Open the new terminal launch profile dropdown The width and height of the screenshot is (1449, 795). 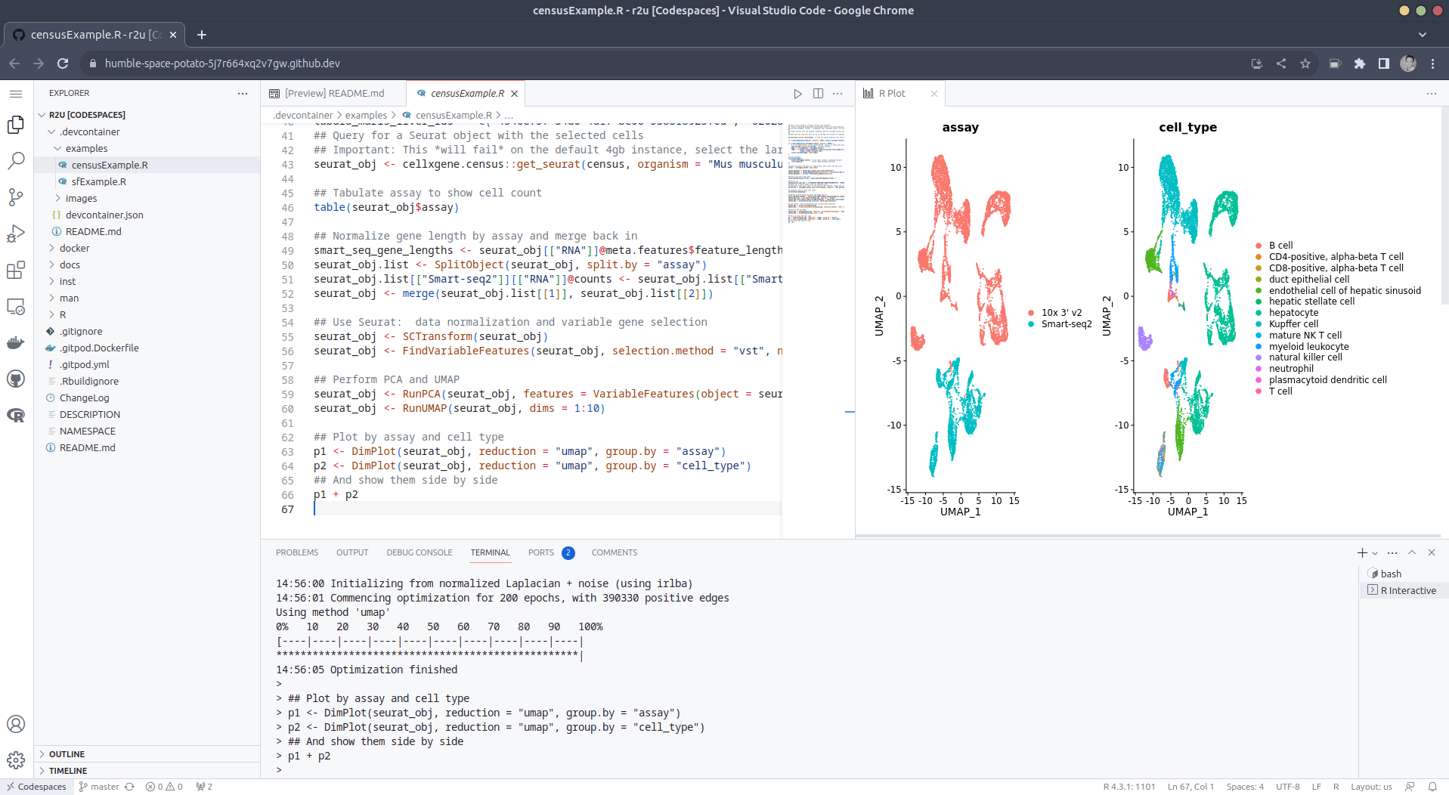point(1375,553)
